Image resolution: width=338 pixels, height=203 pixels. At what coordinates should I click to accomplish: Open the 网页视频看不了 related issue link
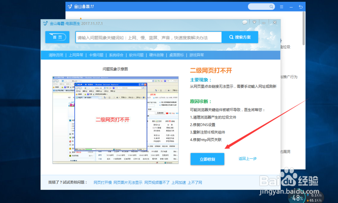coord(157,182)
